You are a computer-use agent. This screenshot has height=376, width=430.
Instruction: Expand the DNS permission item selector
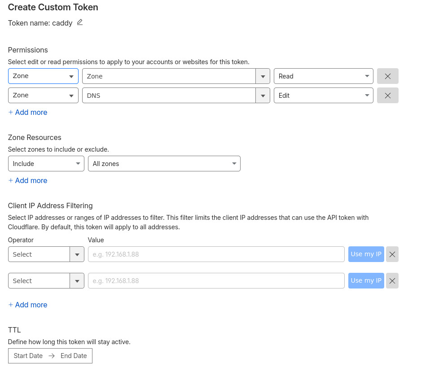(263, 96)
